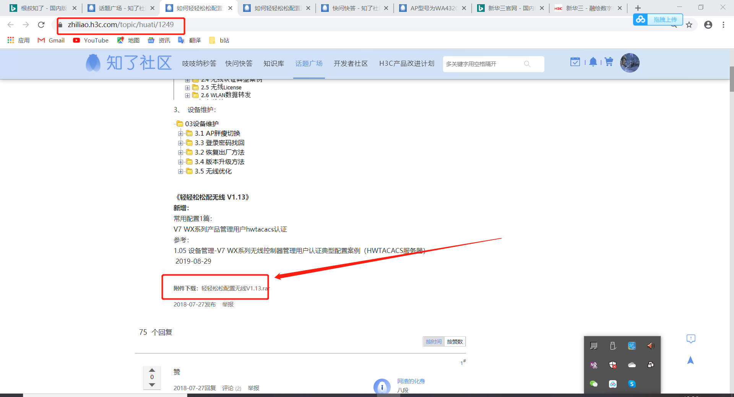Upvote the first reply
The width and height of the screenshot is (734, 397).
tap(152, 370)
